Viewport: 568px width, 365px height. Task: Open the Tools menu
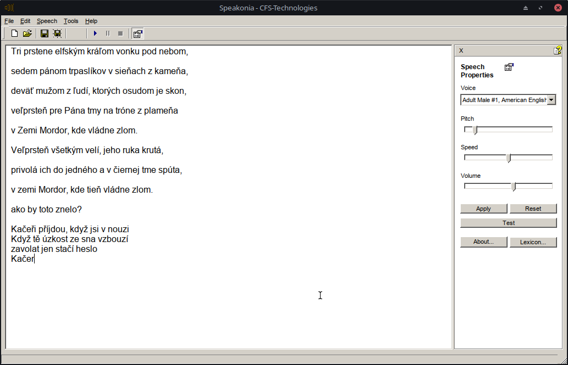click(71, 21)
